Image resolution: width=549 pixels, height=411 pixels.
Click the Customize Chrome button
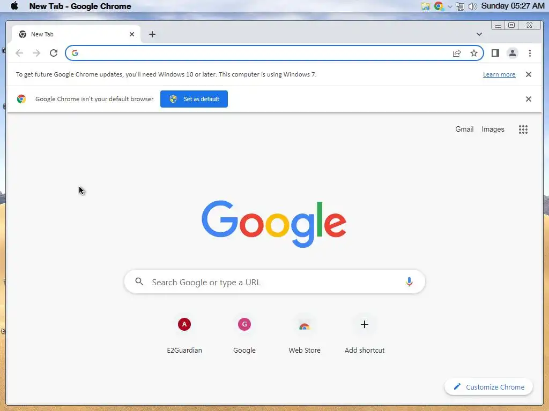coord(489,387)
